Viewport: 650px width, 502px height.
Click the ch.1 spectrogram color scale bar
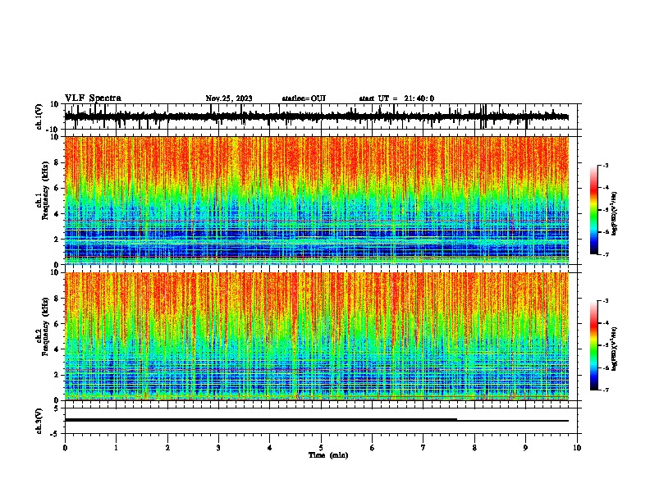[x=594, y=210]
